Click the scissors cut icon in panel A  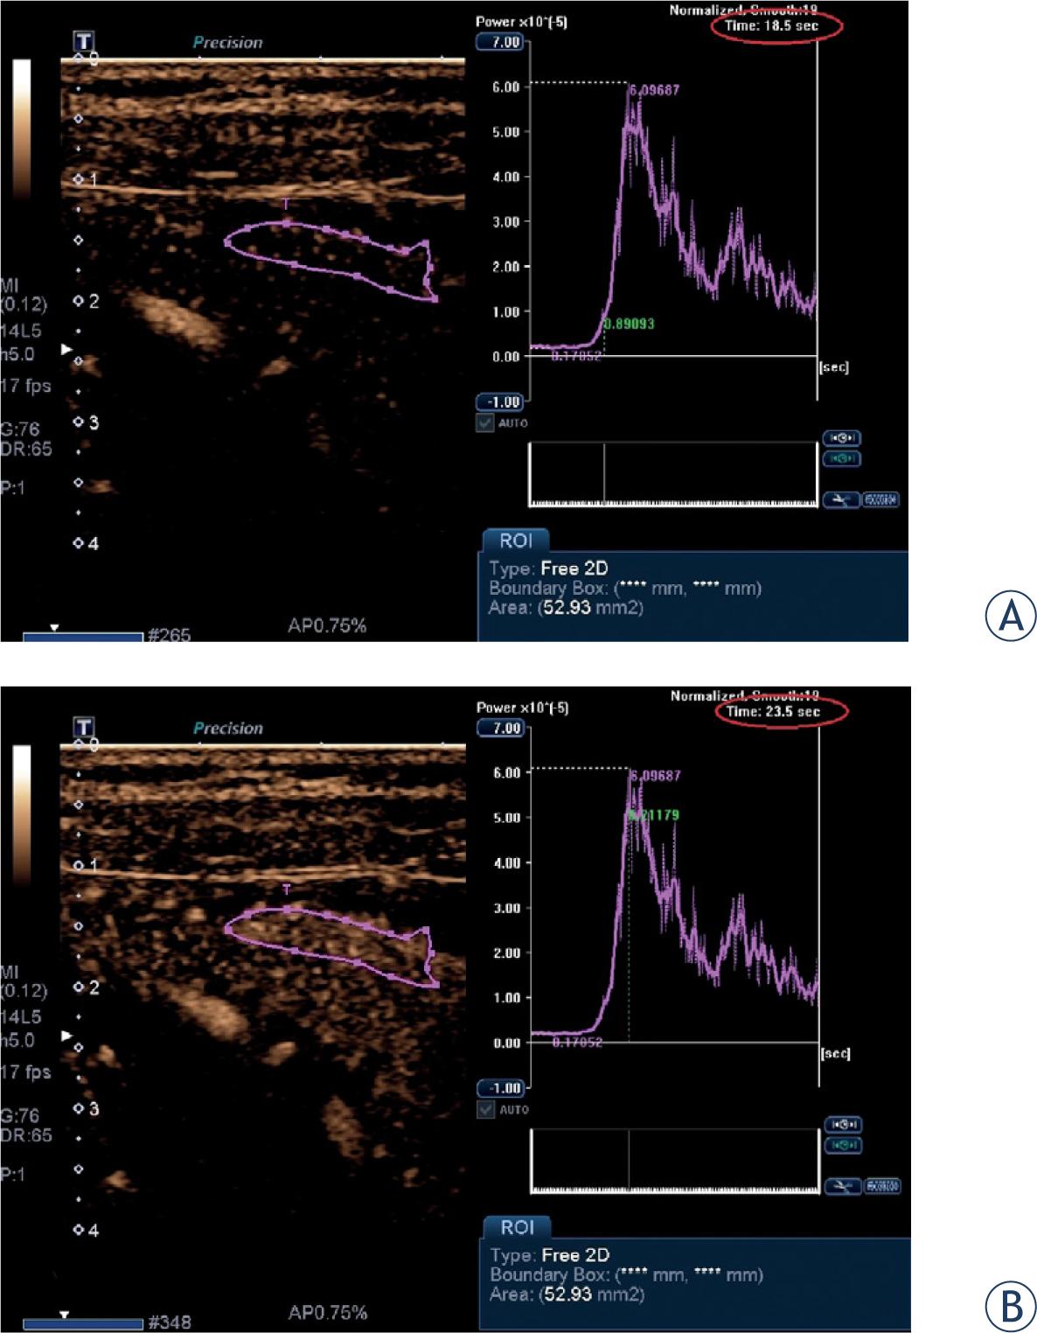tap(841, 500)
